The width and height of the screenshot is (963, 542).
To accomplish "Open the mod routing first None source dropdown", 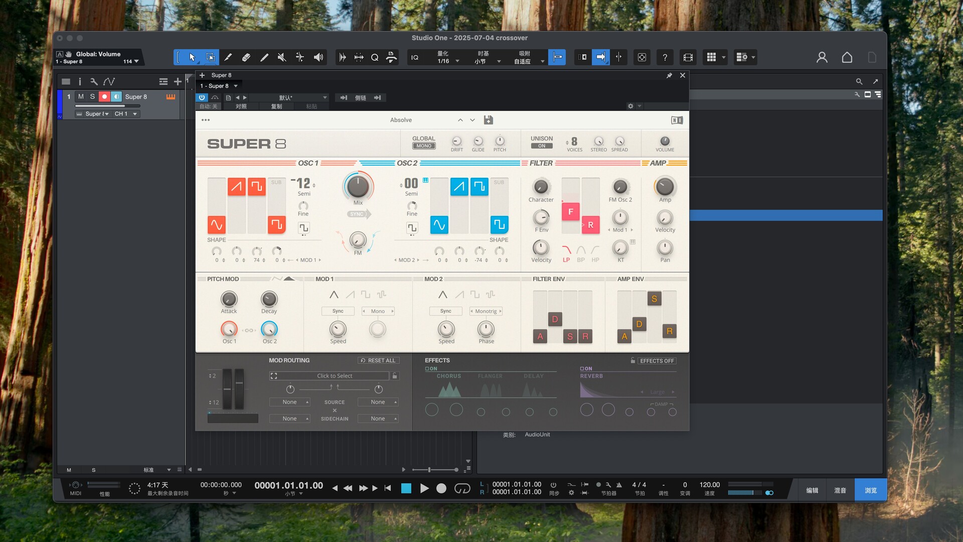I will point(289,402).
